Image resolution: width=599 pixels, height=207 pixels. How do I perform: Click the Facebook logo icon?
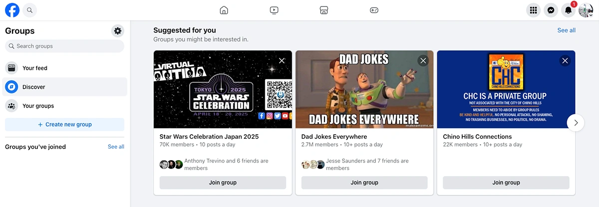coord(12,10)
